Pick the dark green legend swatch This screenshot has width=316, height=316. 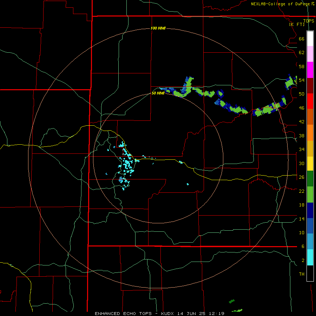pos(310,179)
